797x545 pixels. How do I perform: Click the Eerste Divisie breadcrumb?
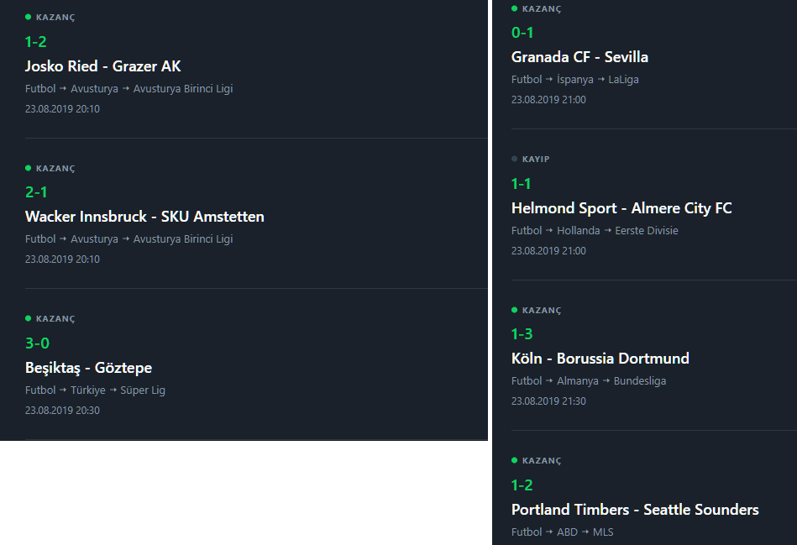[x=647, y=230]
